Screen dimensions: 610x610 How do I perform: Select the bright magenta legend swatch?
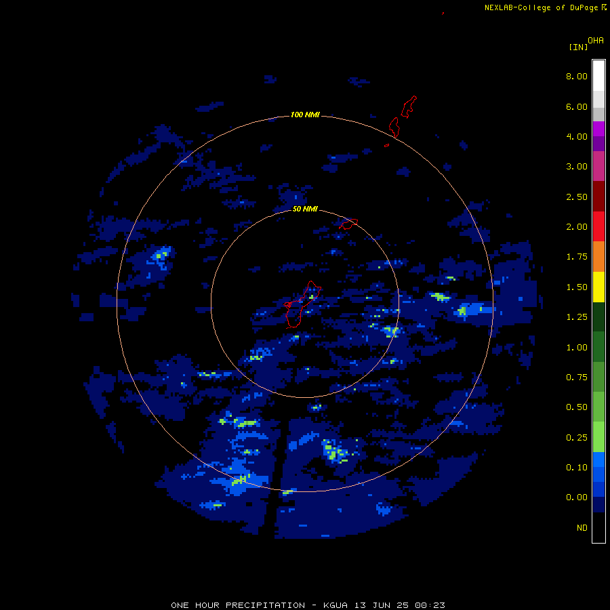click(598, 129)
